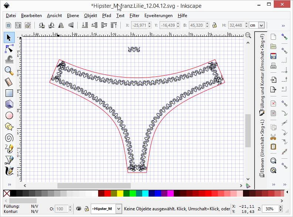This screenshot has height=217, width=293.
Task: Toggle visibility of Hipster_M layer
Action: point(79,209)
